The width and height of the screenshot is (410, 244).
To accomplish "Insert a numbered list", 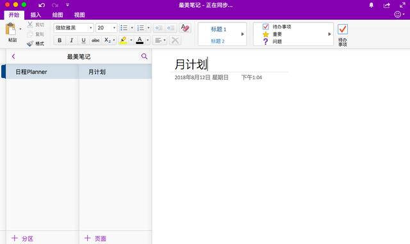I will pyautogui.click(x=141, y=27).
